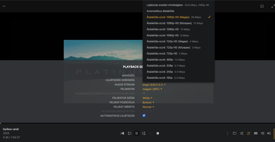Click the MINŐSÉG setting label
The height and width of the screenshot is (142, 275).
128,76
